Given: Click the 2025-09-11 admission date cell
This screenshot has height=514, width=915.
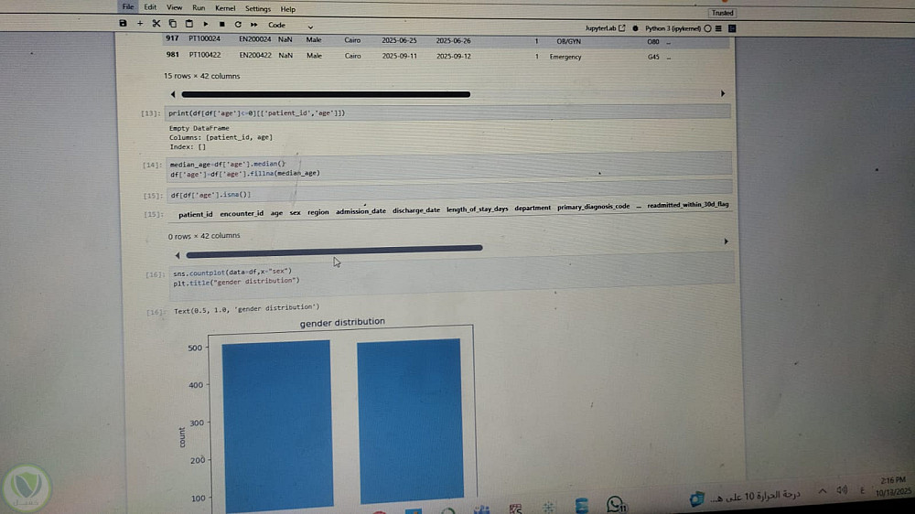Looking at the screenshot, I should coord(399,56).
